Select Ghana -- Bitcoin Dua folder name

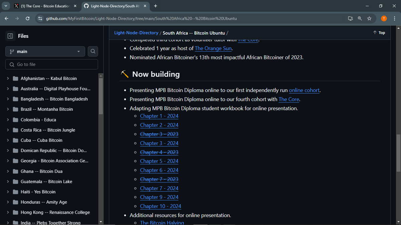click(x=41, y=171)
